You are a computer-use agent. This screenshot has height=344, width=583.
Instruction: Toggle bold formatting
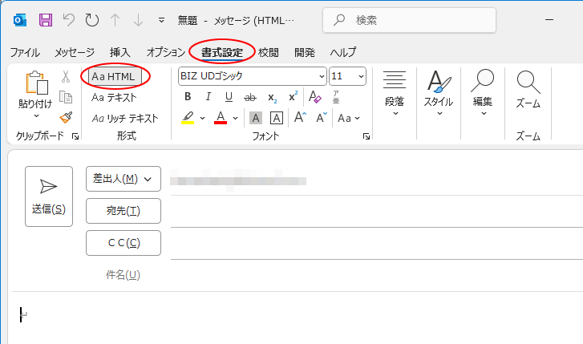click(x=188, y=97)
